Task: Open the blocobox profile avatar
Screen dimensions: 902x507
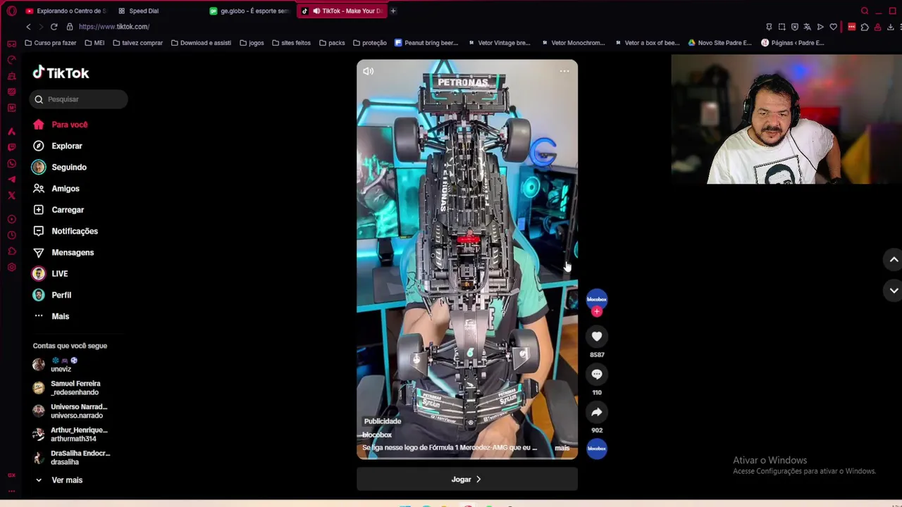Action: point(597,299)
